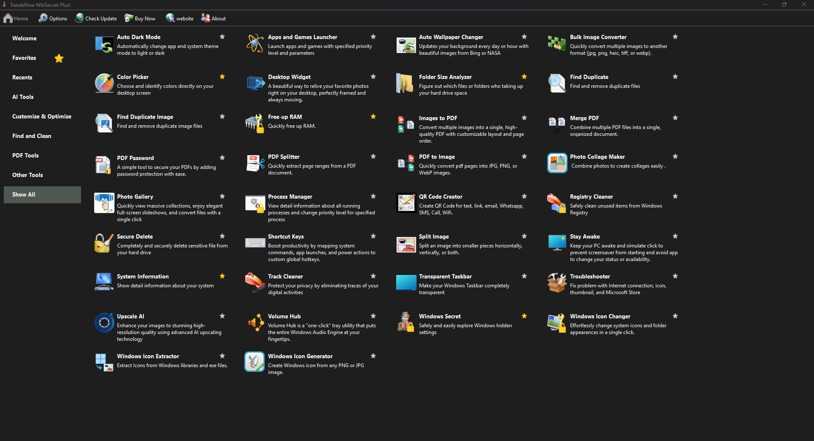Click the Photo Gallery icon

pyautogui.click(x=104, y=203)
